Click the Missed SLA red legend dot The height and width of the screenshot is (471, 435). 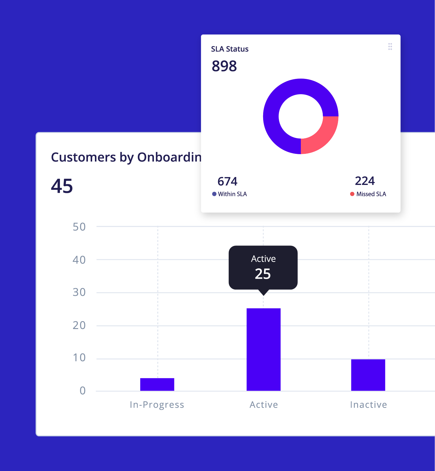point(352,194)
